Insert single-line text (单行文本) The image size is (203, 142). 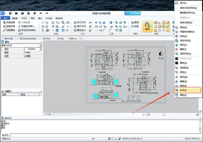point(80,26)
